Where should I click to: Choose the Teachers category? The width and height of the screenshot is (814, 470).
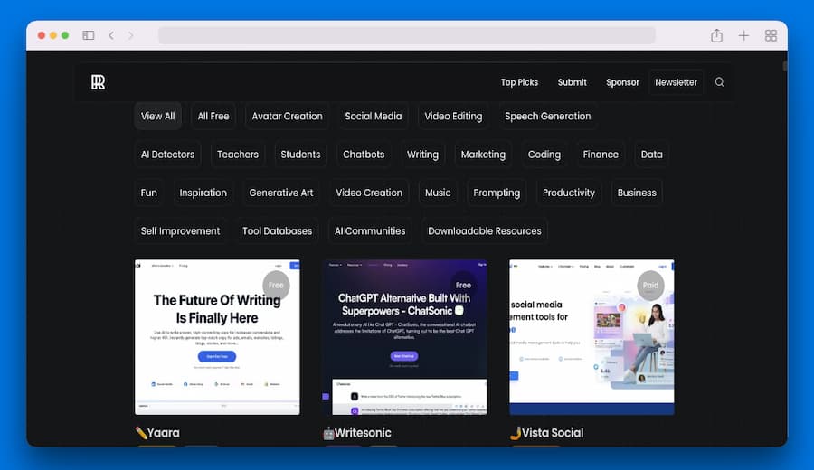(x=238, y=155)
